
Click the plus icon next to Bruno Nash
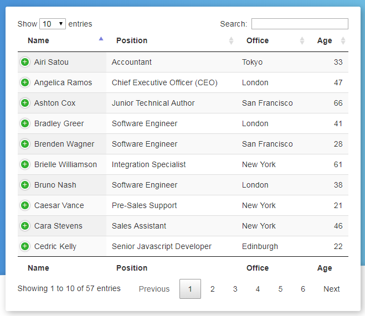click(x=25, y=185)
